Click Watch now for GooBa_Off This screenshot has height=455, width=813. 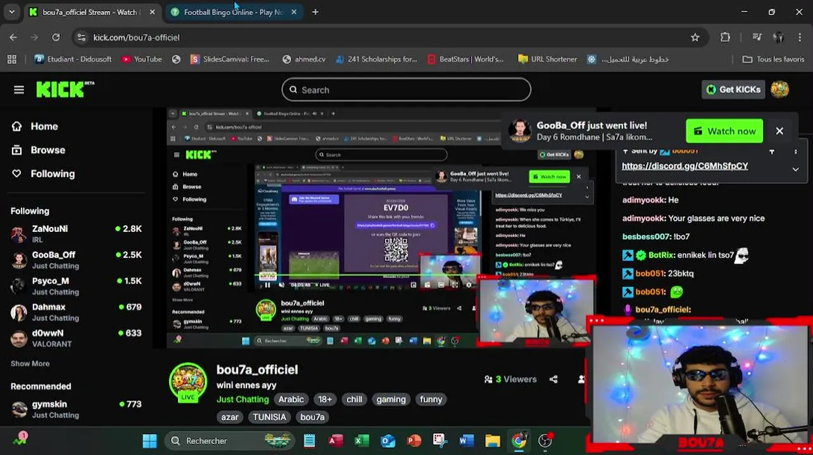724,131
